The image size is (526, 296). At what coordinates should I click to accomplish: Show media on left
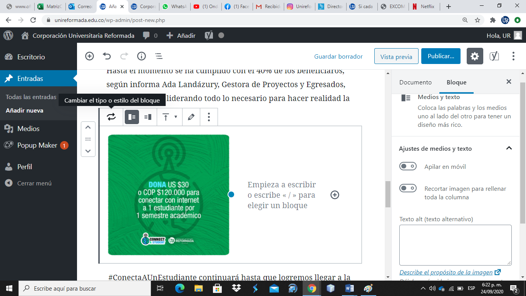coord(132,117)
